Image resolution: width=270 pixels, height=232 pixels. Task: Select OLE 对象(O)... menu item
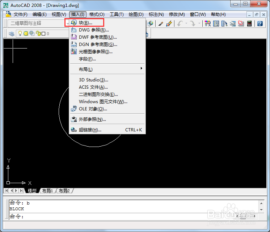tap(107, 109)
